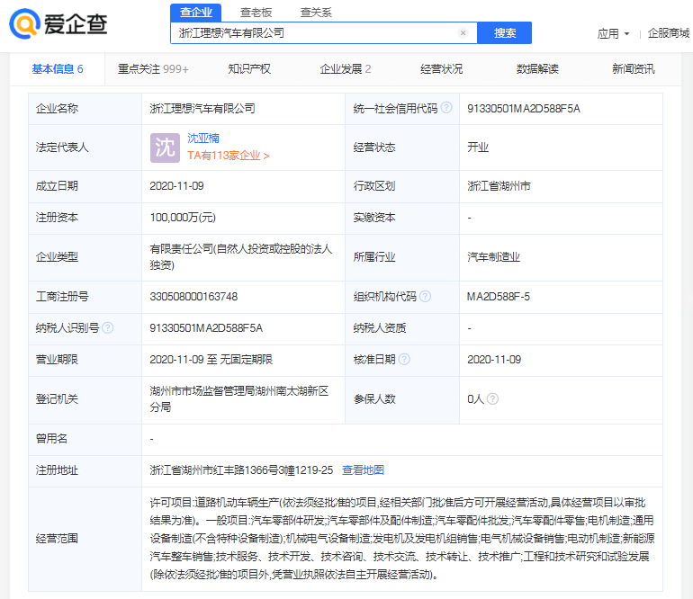
Task: Open help icon beside 组织机构代码
Action: tap(425, 296)
